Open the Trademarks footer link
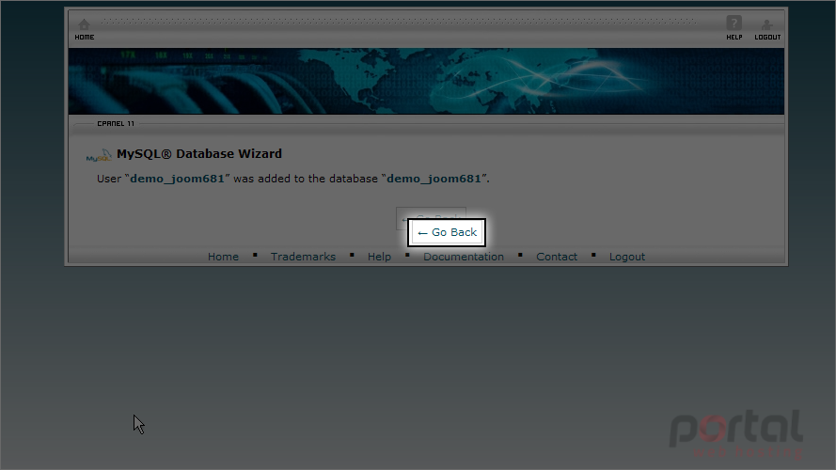Screen dimensions: 836x470 pos(303,257)
